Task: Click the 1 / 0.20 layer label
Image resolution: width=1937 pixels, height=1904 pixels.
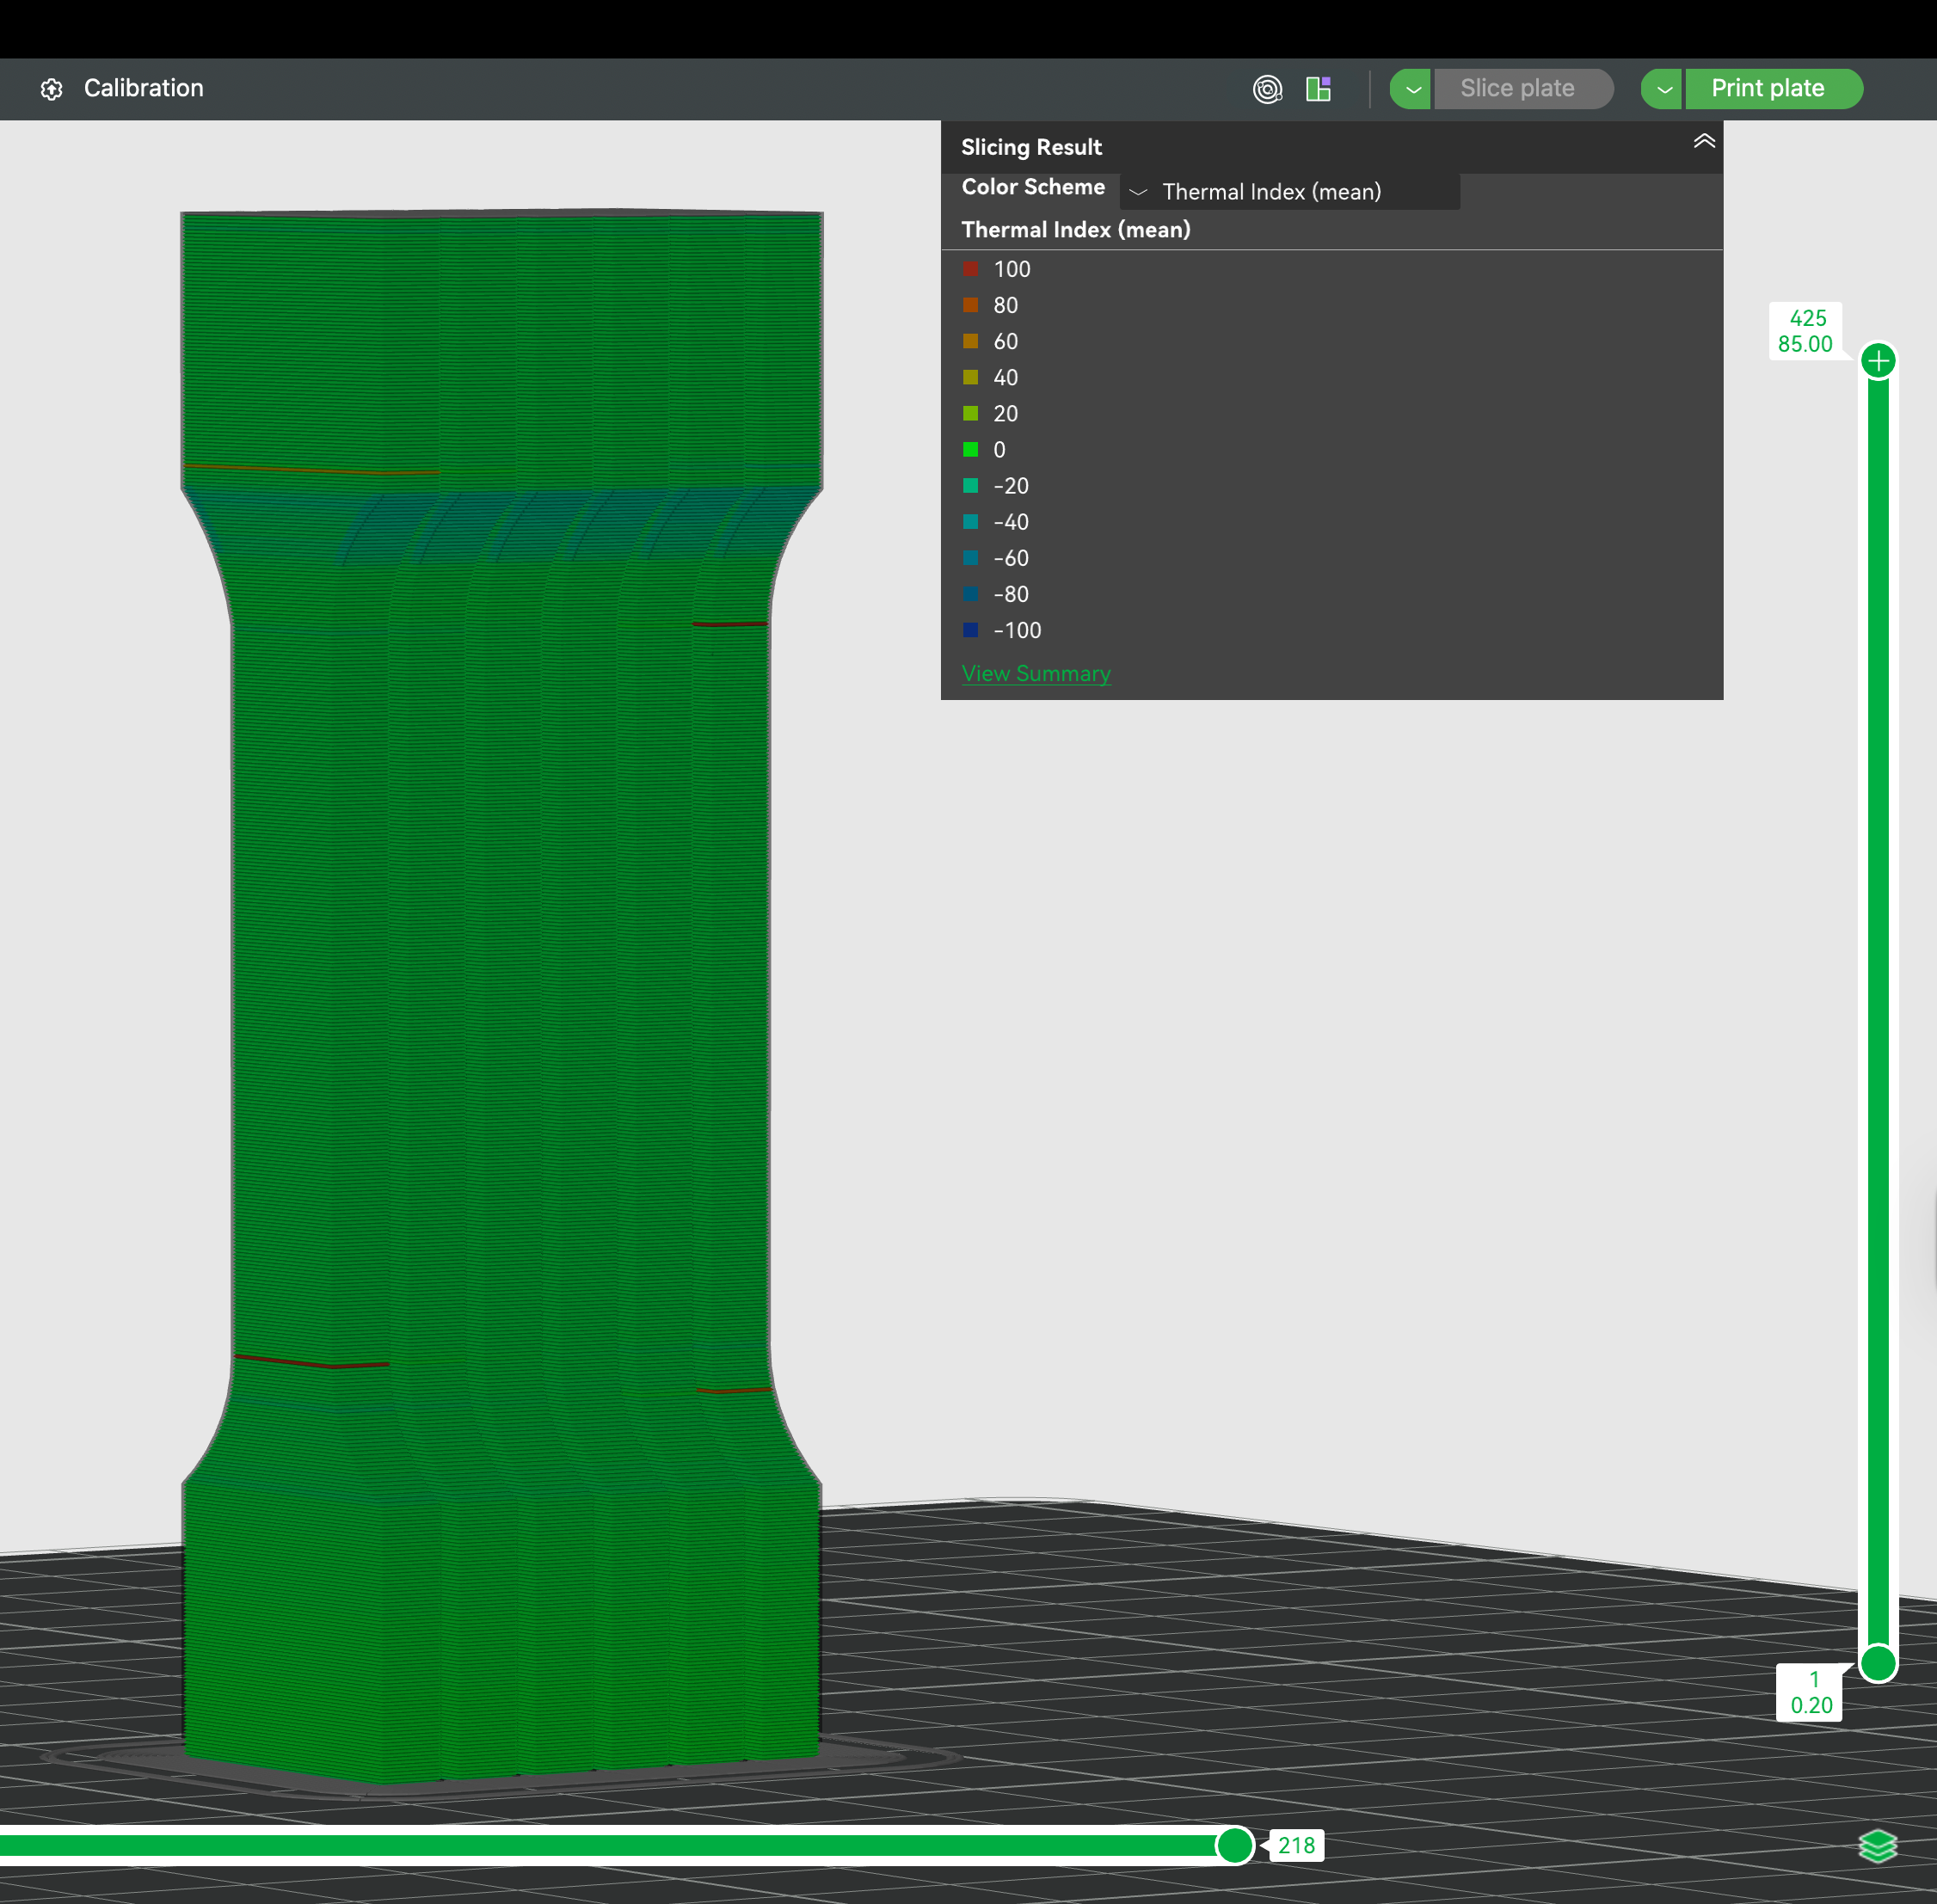Action: click(x=1810, y=1693)
